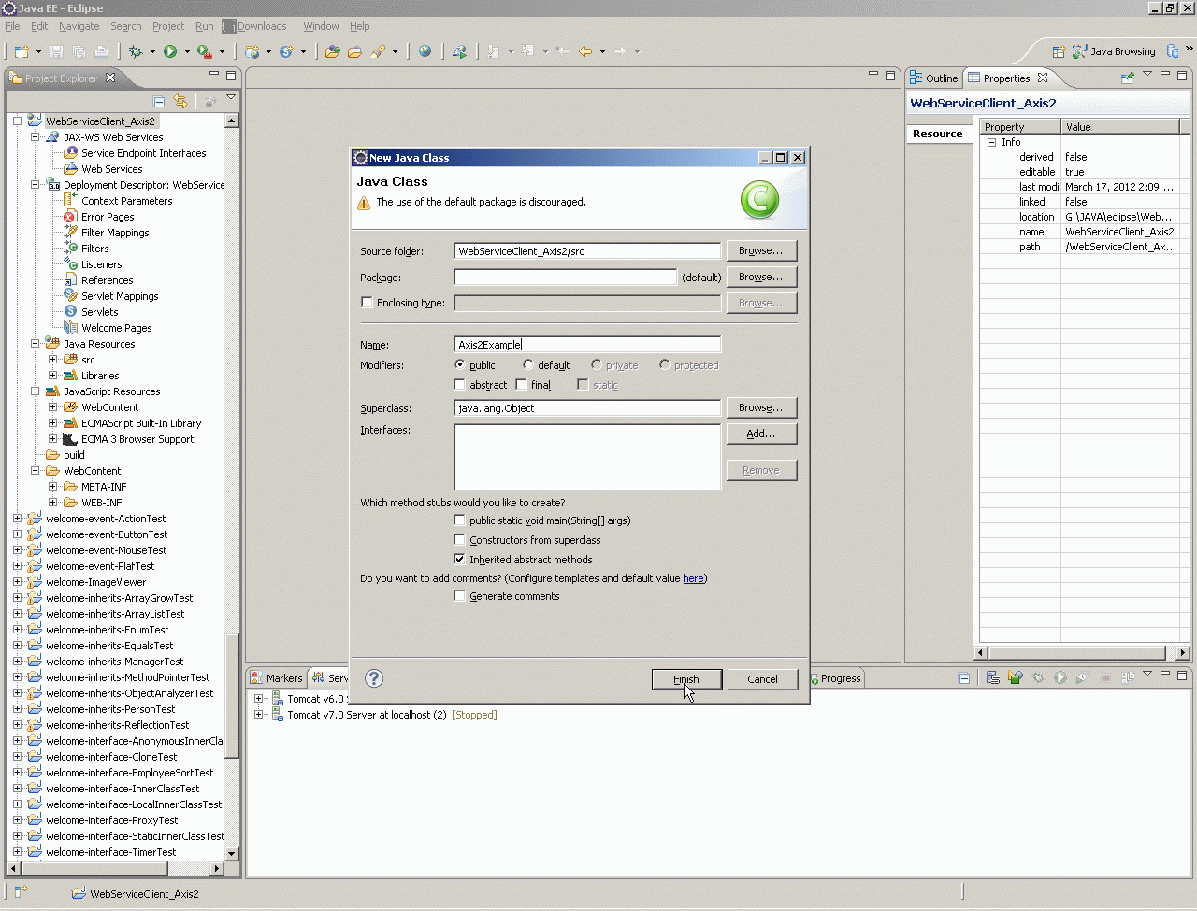Collapse the Info property group

pos(992,142)
